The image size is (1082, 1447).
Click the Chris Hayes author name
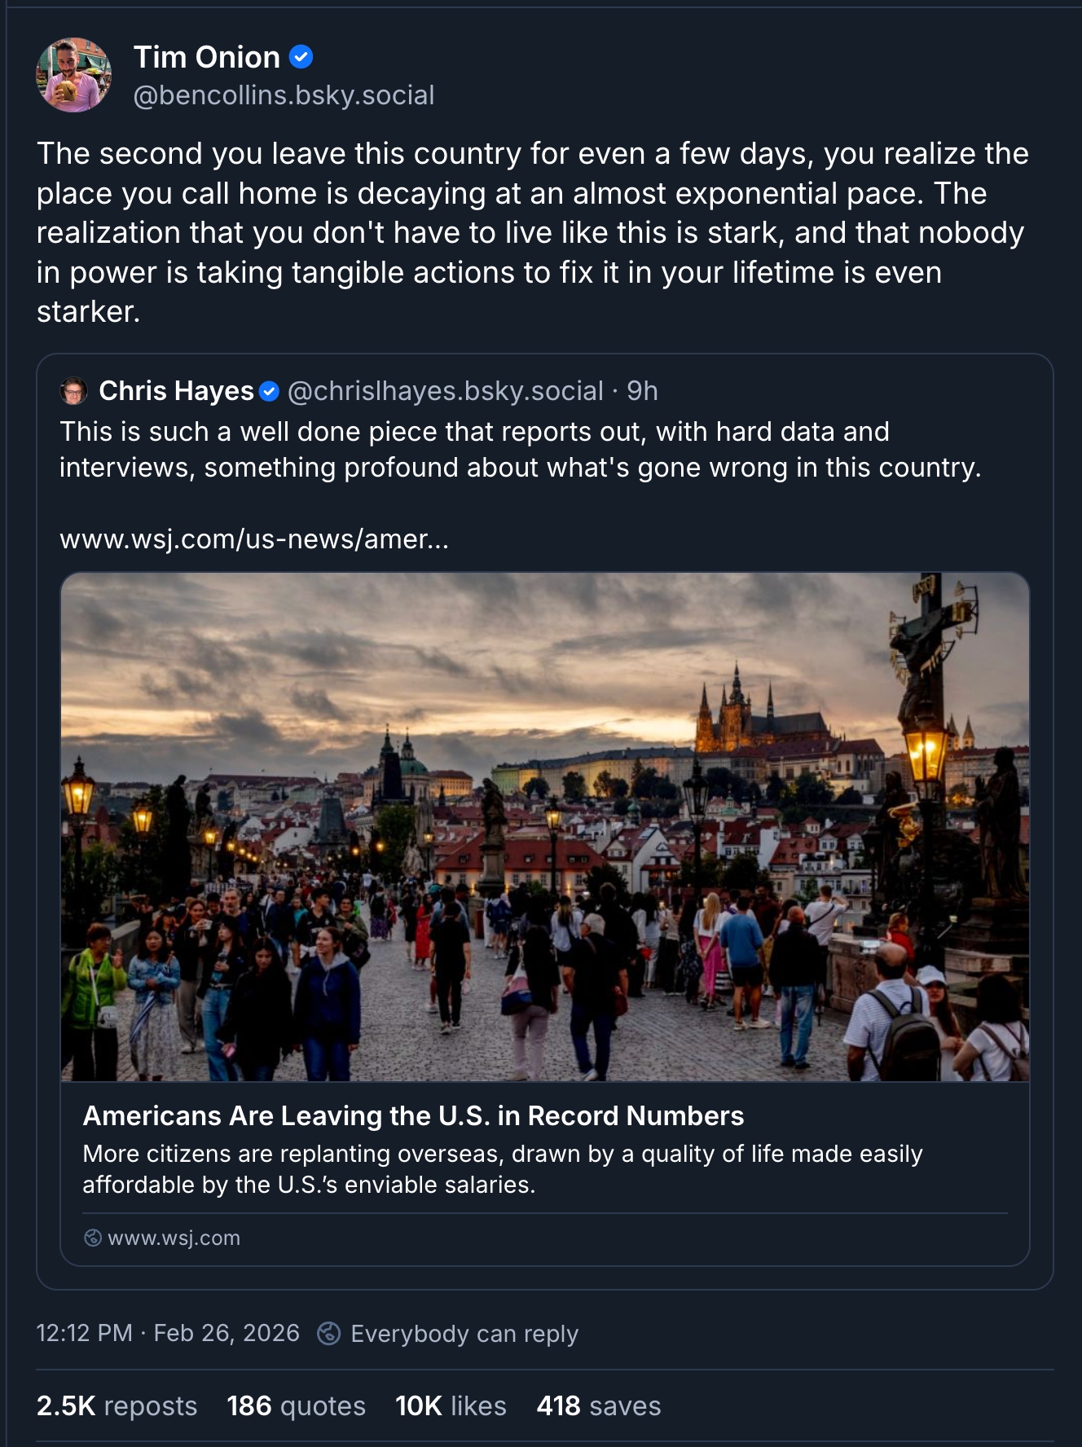point(176,391)
